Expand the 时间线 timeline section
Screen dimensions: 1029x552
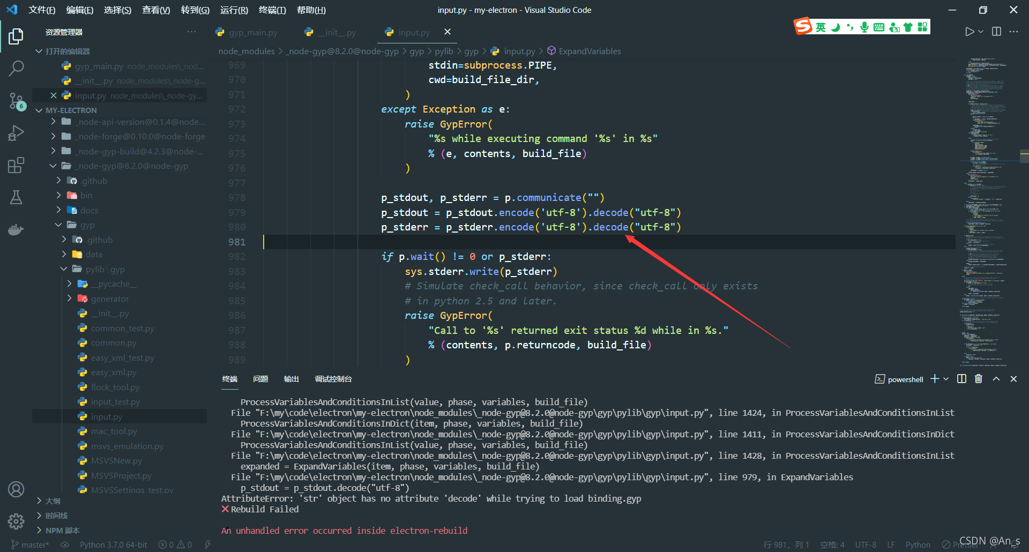[x=121, y=515]
